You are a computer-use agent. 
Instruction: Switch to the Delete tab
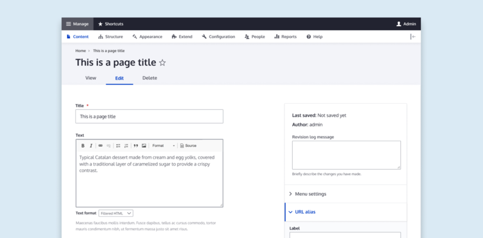(150, 78)
